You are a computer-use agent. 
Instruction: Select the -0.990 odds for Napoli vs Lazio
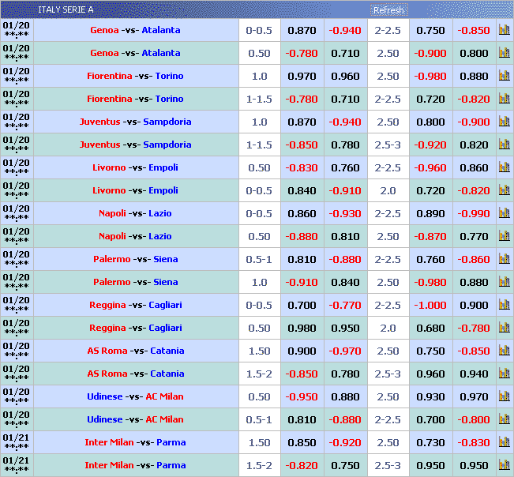click(x=474, y=214)
